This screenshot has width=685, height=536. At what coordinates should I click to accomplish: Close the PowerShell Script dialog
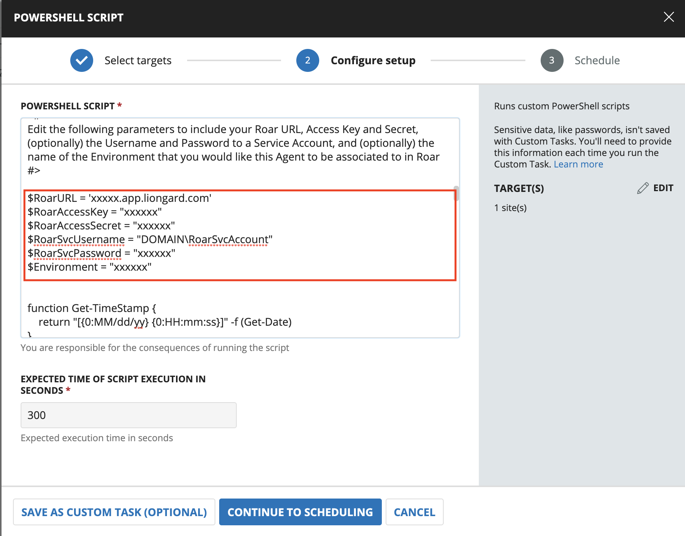[669, 17]
